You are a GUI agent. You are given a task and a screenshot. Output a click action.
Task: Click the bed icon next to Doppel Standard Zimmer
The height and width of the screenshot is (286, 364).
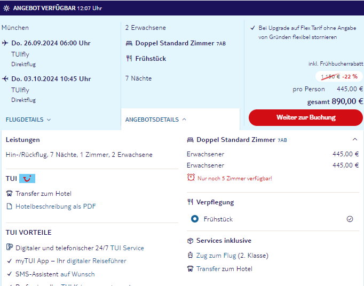(x=129, y=43)
